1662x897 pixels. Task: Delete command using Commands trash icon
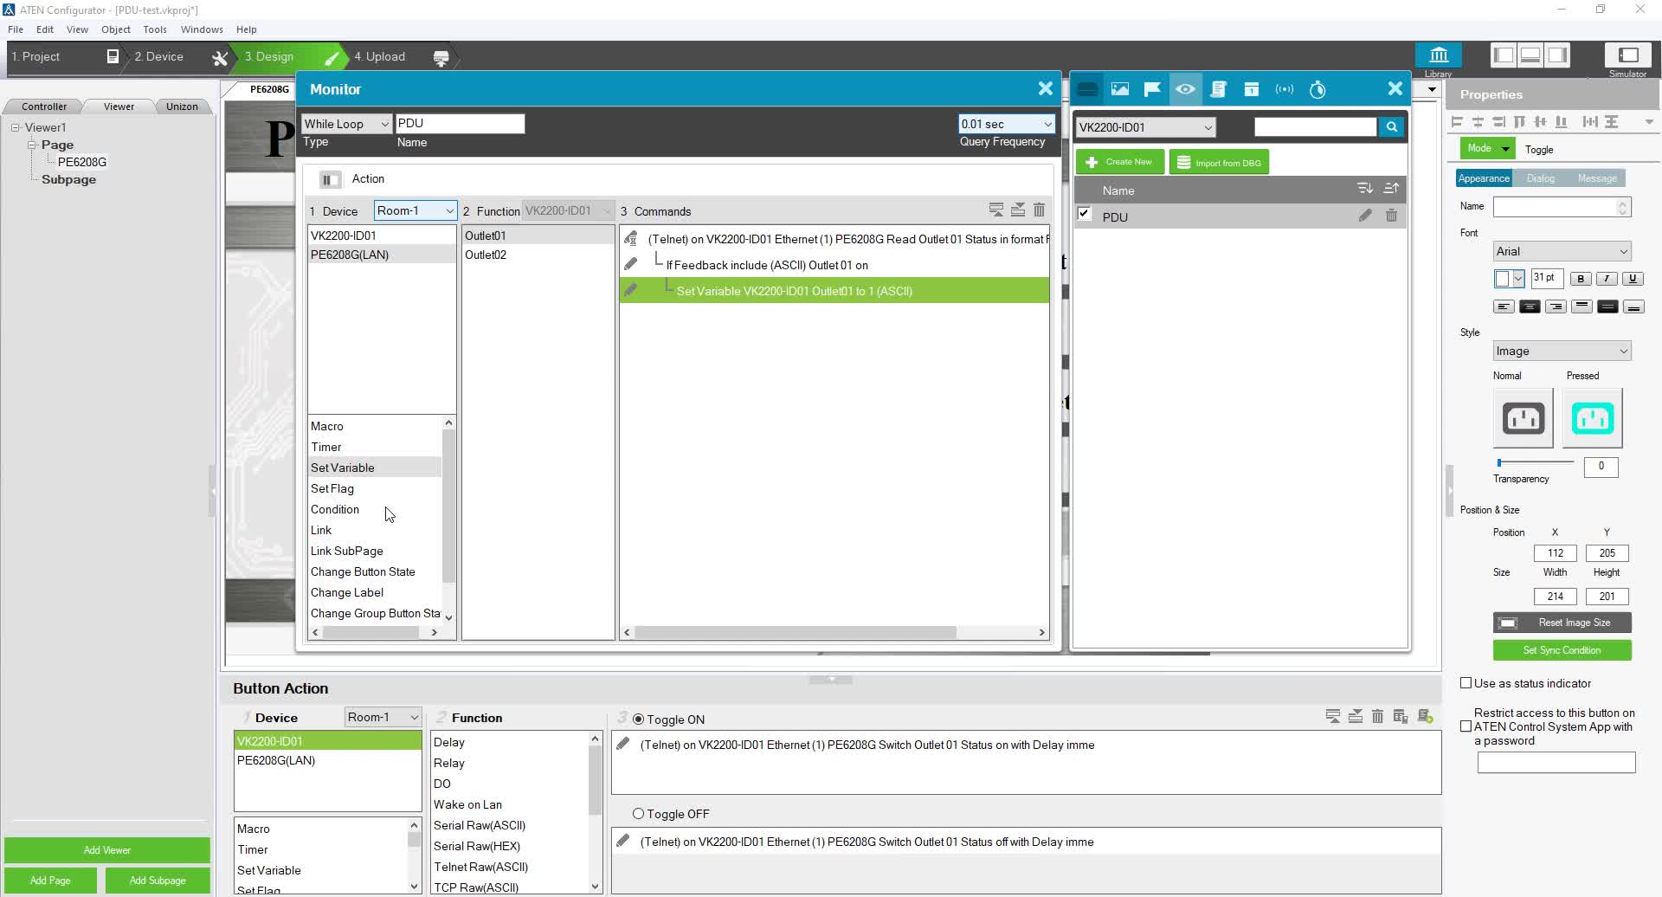[x=1039, y=210]
